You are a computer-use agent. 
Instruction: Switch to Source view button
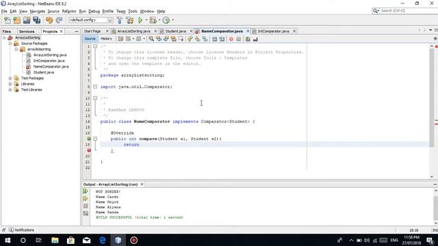pos(90,39)
